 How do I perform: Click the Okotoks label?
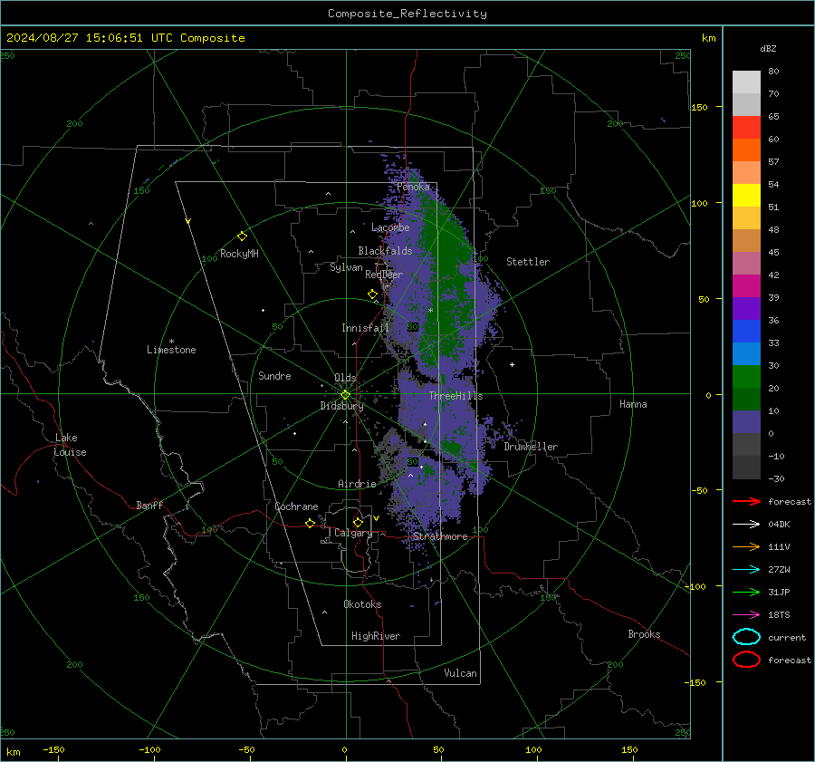pyautogui.click(x=362, y=604)
